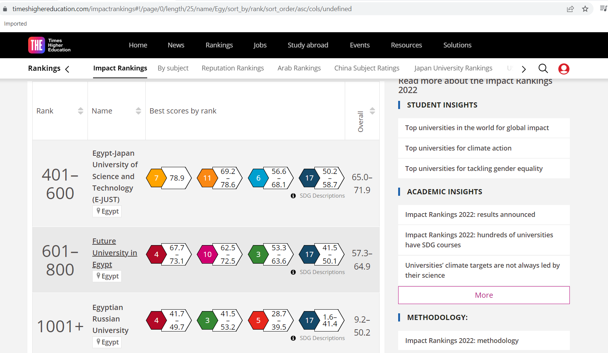The image size is (608, 353).
Task: Open the News menu item
Action: 176,45
